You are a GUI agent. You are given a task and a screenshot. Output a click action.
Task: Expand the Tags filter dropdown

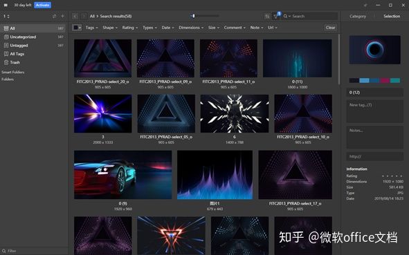pyautogui.click(x=91, y=28)
